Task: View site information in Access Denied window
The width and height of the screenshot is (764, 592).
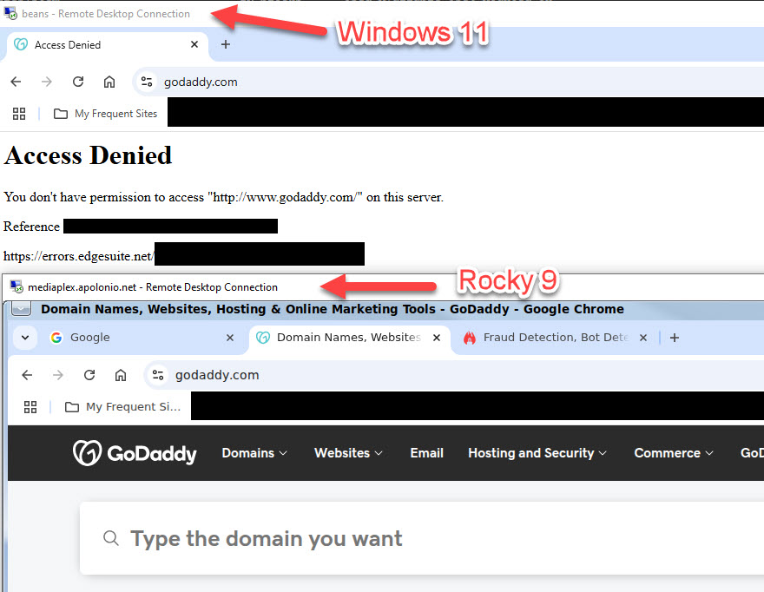Action: point(147,82)
